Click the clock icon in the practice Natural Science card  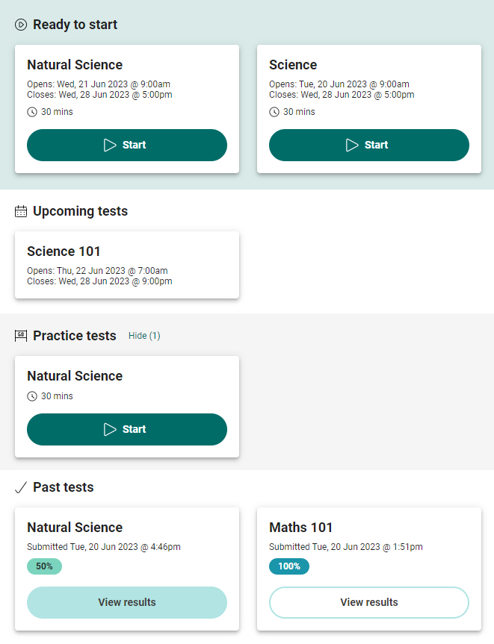click(31, 396)
